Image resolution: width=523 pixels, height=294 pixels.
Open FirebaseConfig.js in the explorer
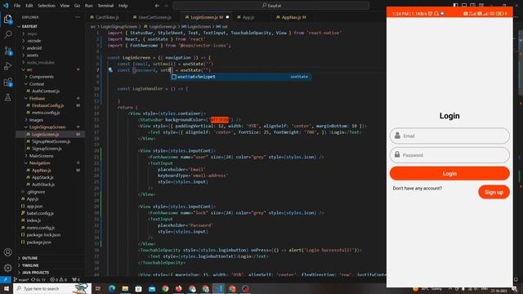point(47,105)
